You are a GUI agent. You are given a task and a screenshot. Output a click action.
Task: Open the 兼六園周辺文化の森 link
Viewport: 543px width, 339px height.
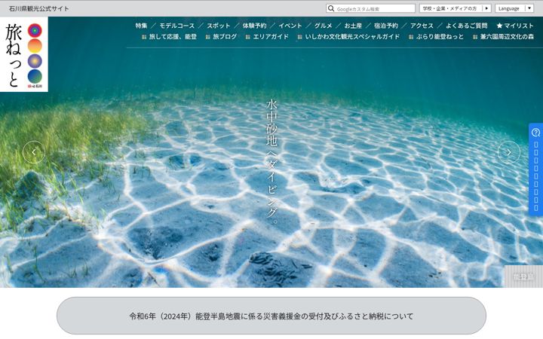coord(503,37)
